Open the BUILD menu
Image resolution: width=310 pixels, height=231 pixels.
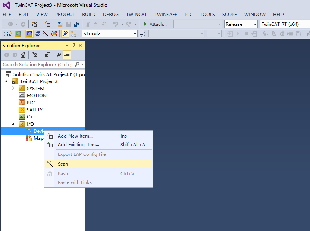89,15
